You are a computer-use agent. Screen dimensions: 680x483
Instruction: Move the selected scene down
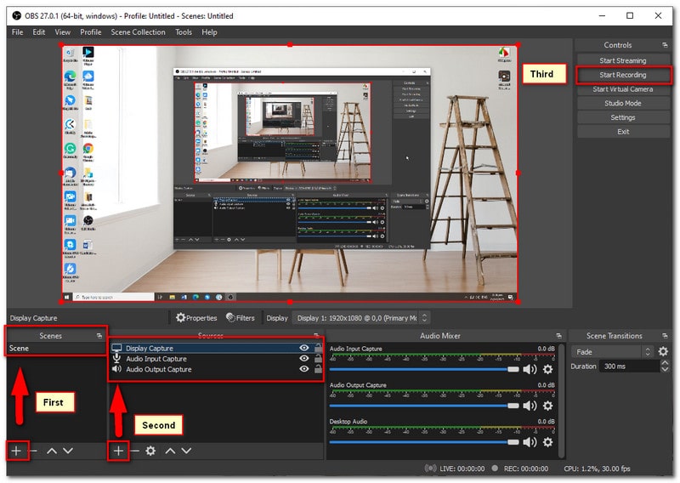(68, 451)
